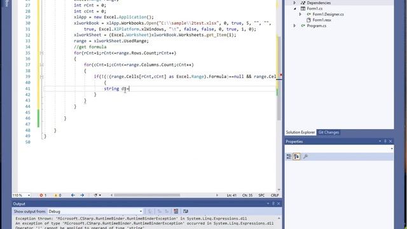Expand the Dependencies node
This screenshot has width=407, height=229.
(x=294, y=3)
